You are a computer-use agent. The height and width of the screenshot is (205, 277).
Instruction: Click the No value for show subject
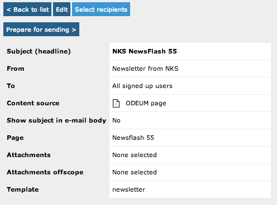(x=116, y=120)
